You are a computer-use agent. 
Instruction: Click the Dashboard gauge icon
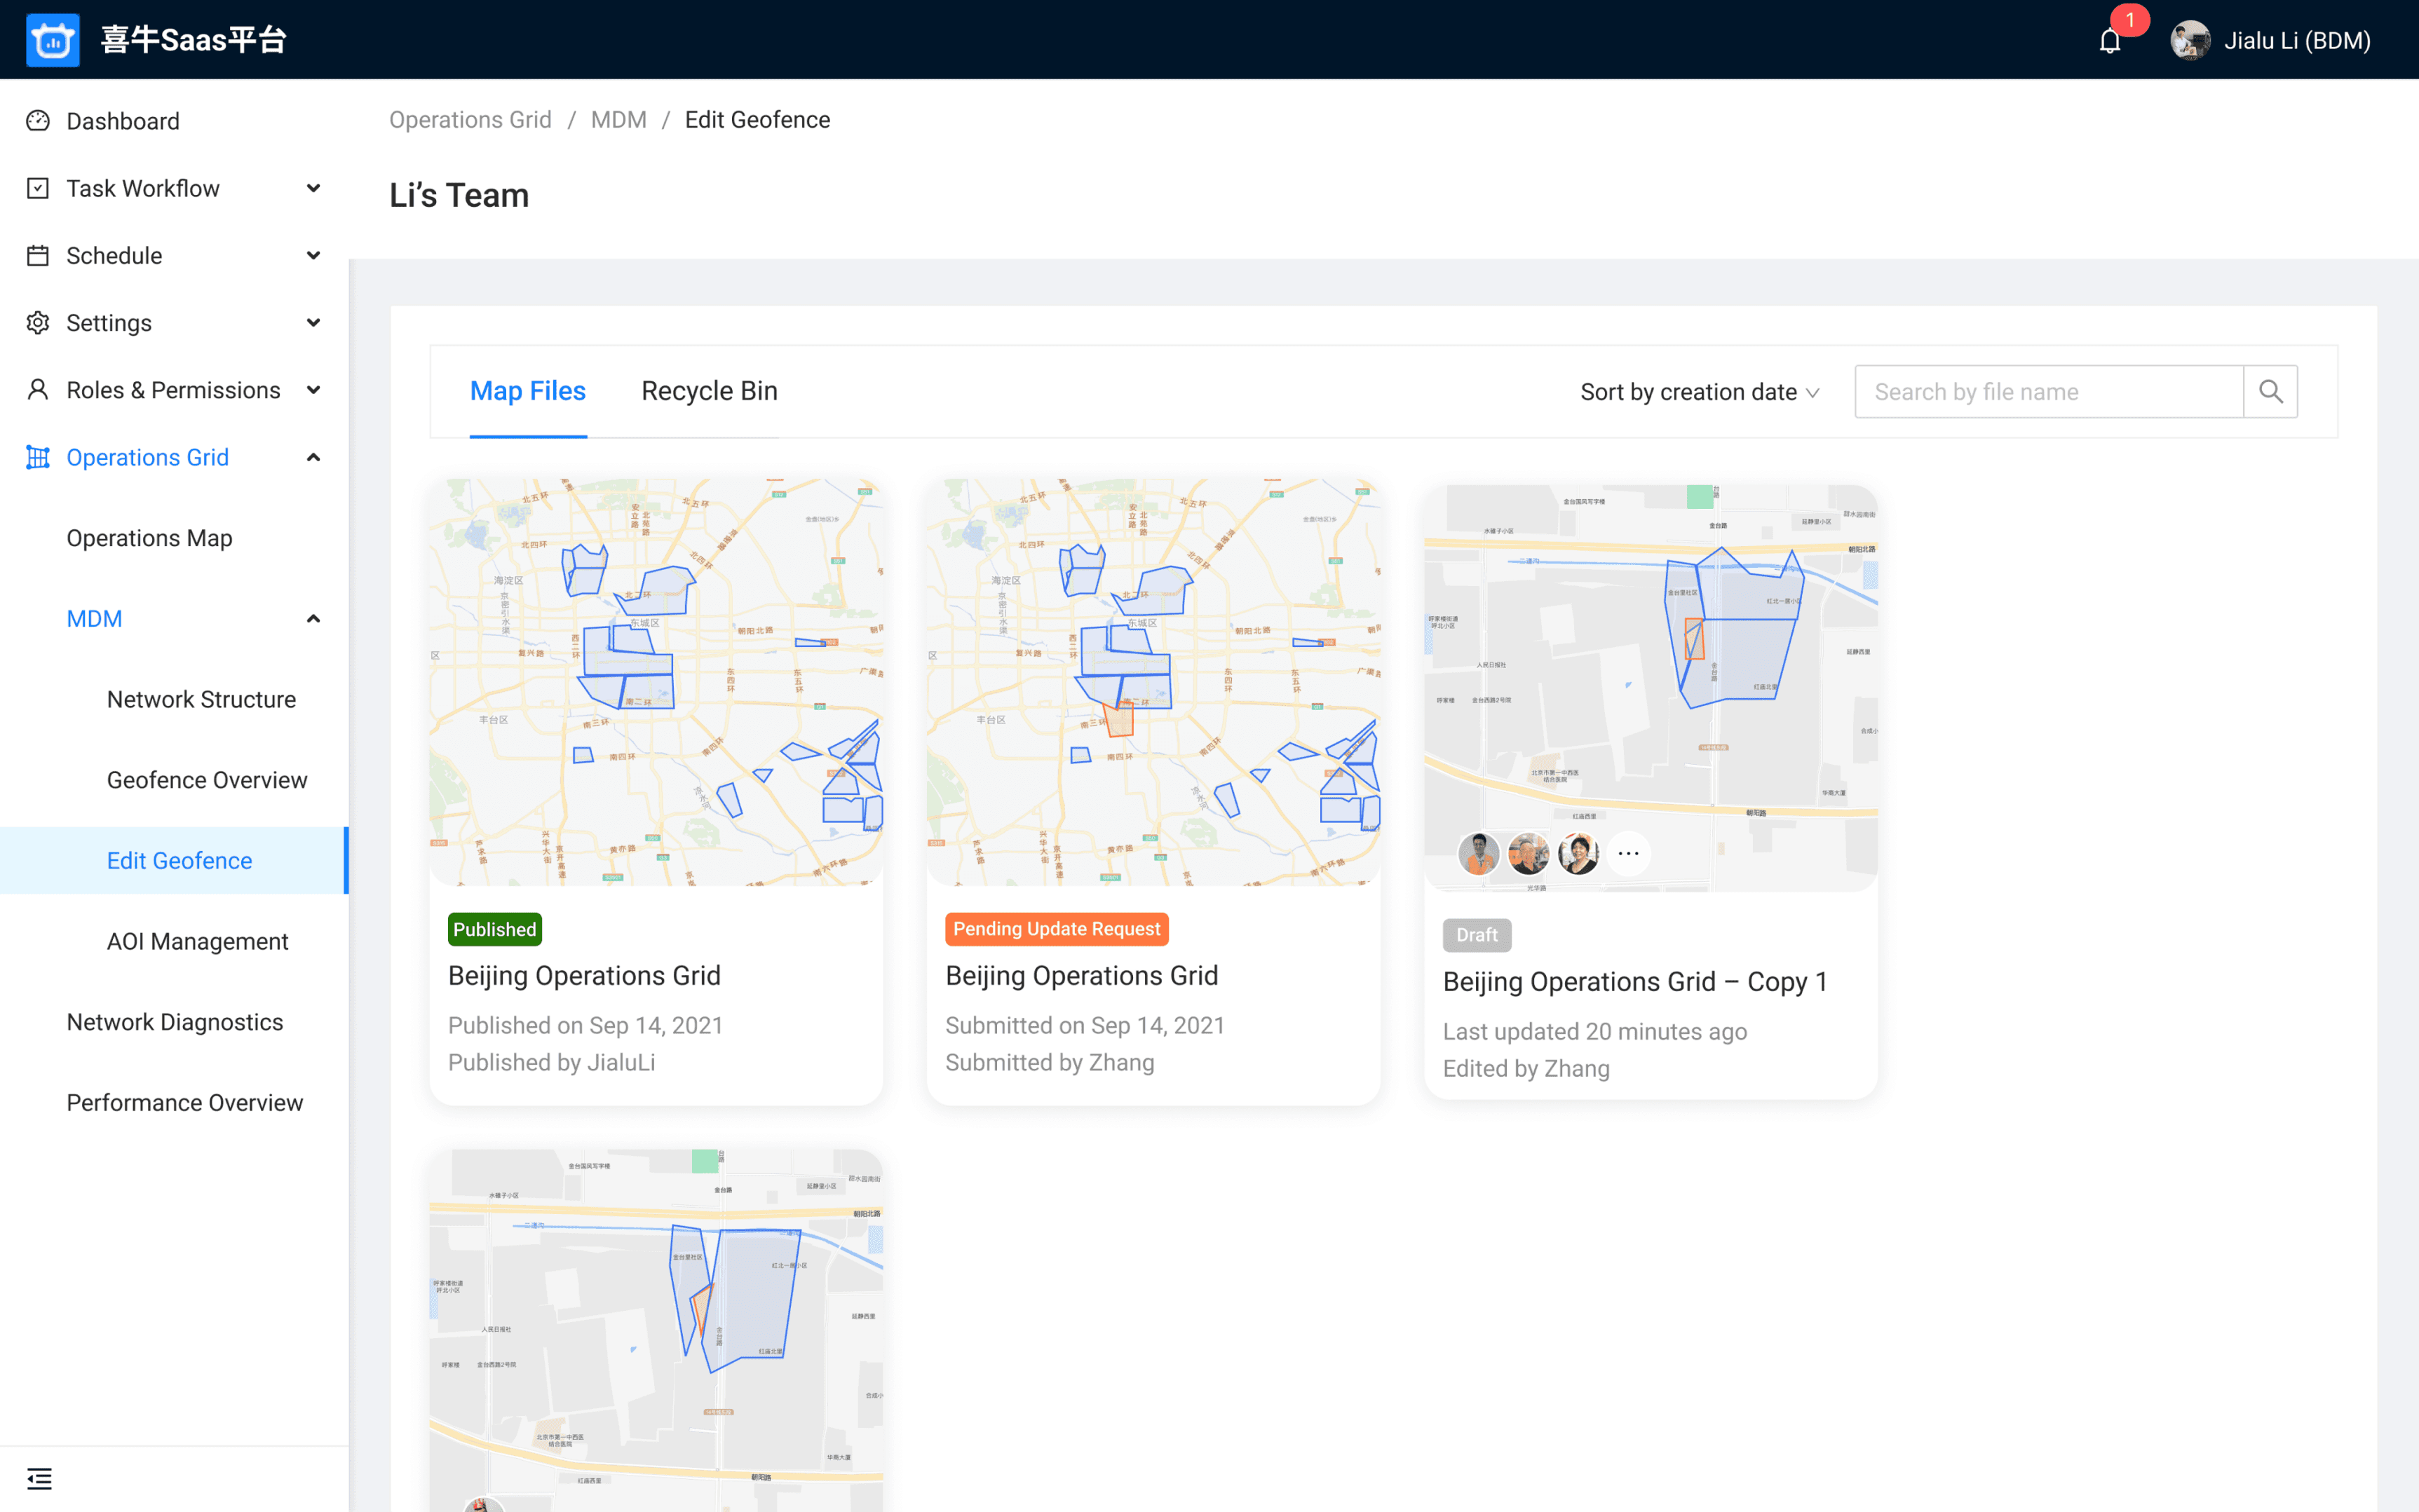pos(38,121)
